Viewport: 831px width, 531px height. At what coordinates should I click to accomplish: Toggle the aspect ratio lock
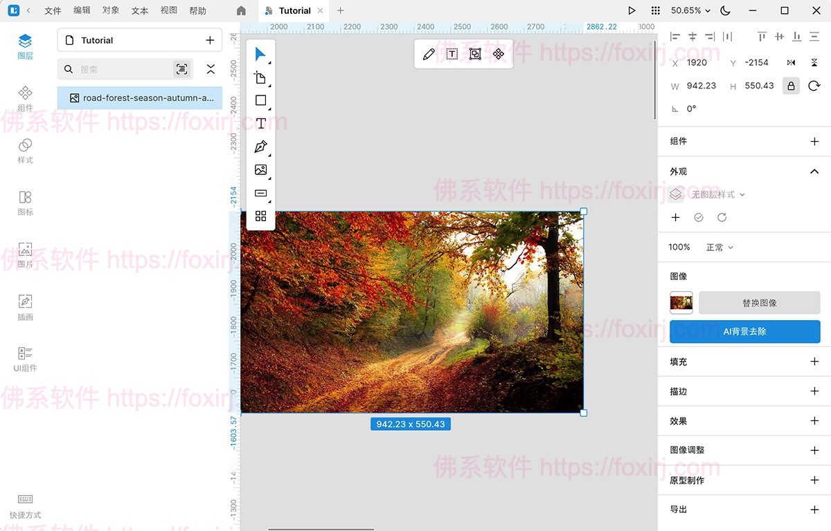click(x=791, y=86)
